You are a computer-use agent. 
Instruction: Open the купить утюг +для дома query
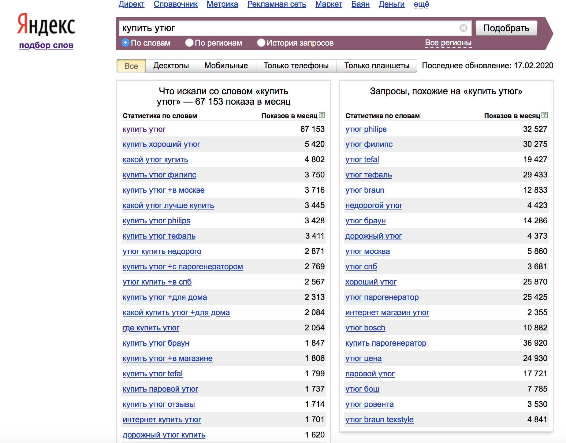coord(165,297)
